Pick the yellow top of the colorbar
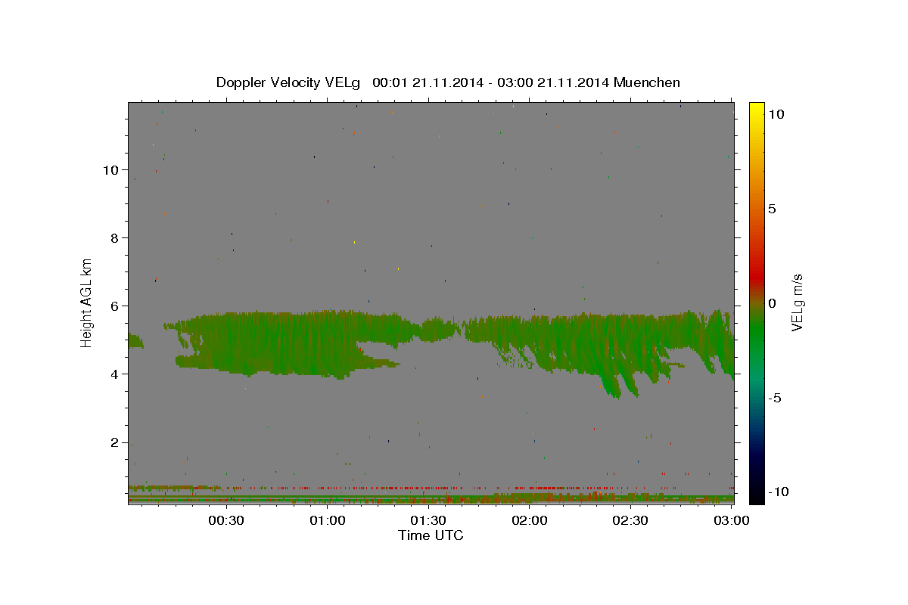This screenshot has height=605, width=908. pos(756,107)
